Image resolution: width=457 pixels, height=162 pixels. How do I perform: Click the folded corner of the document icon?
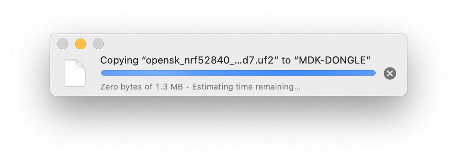tap(81, 64)
